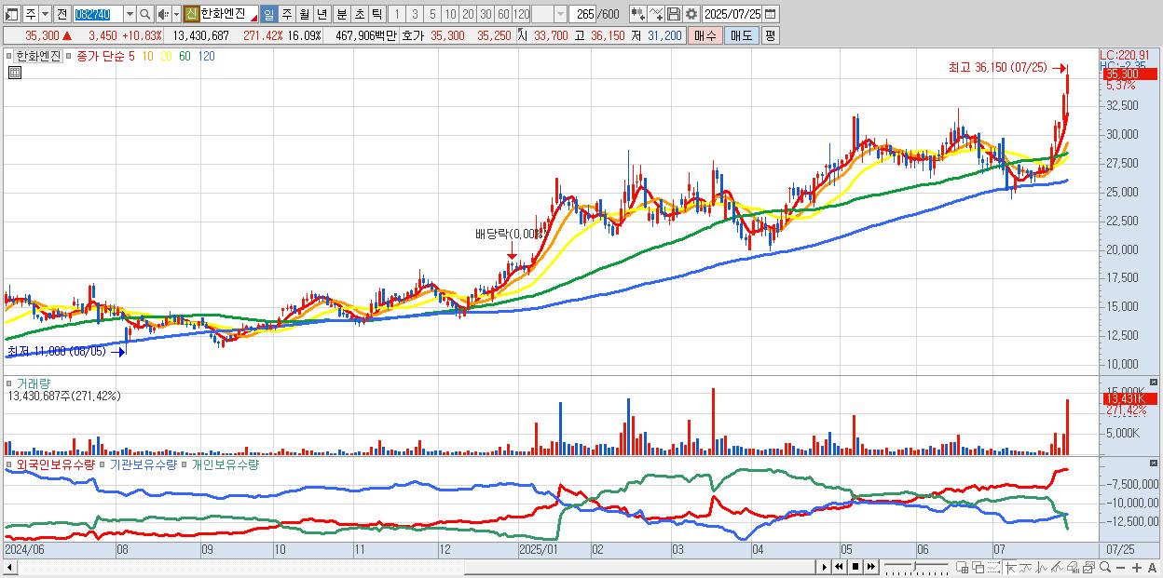Select the 주 weekly period button

[x=286, y=15]
